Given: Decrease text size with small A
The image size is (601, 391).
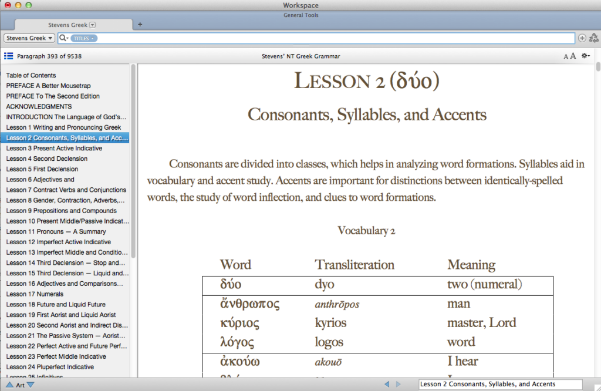Looking at the screenshot, I should (566, 57).
